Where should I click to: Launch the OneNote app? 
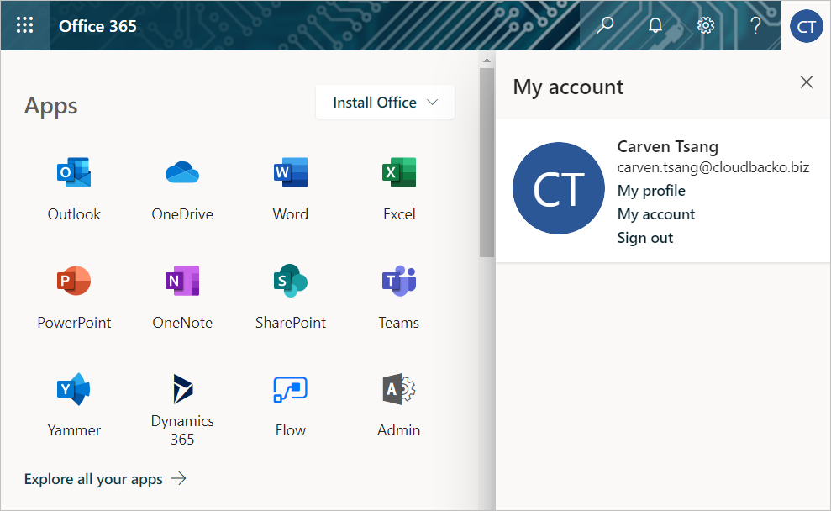pyautogui.click(x=182, y=282)
